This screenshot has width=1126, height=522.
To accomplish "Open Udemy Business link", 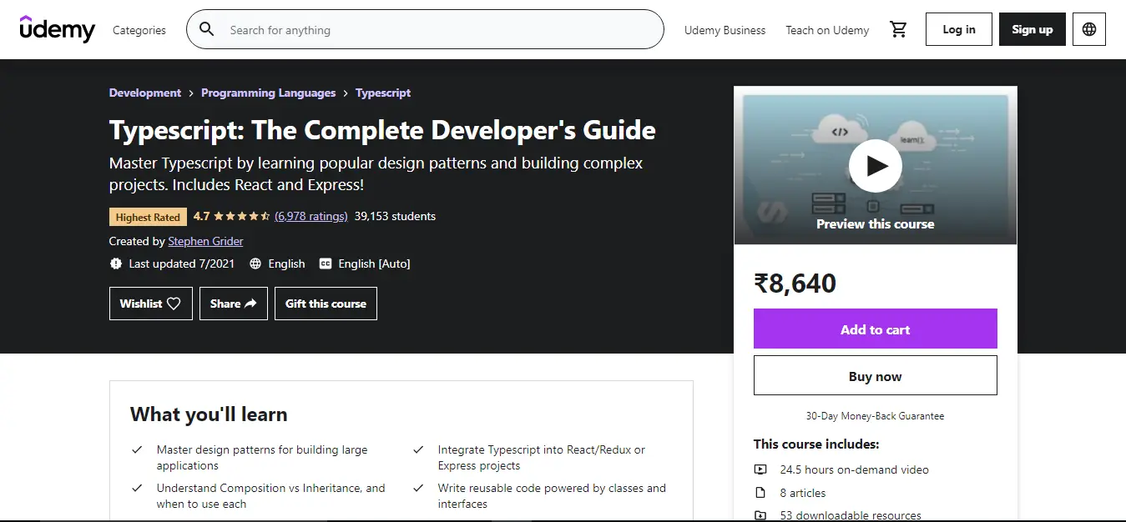I will [x=725, y=30].
